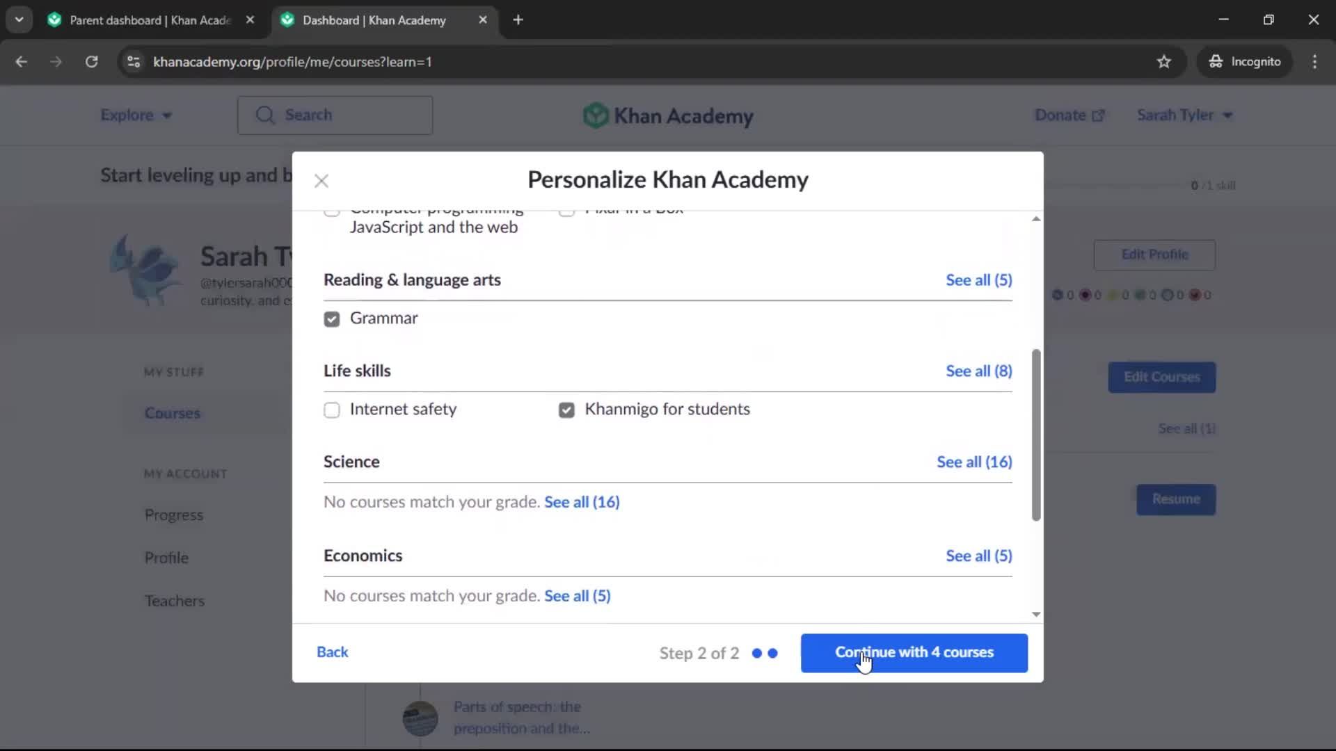Screen dimensions: 1336x751
Task: Open a new browser tab
Action: [518, 20]
